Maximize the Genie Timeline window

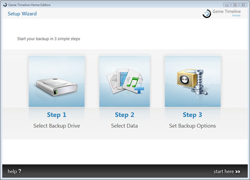(x=235, y=5)
